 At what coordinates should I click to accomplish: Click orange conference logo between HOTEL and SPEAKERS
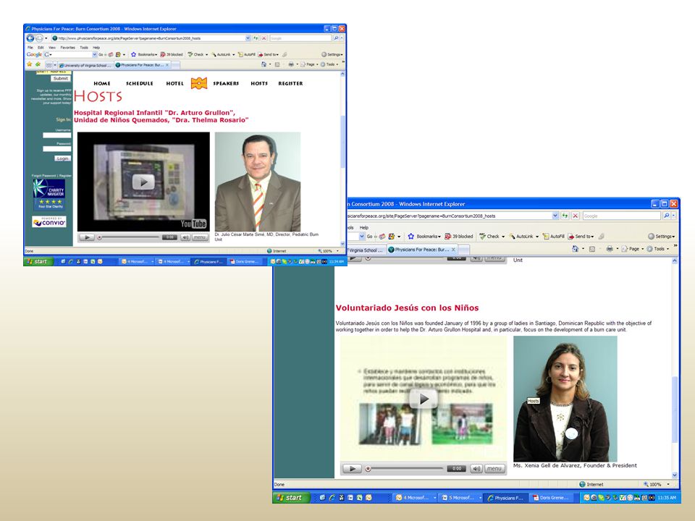[199, 82]
